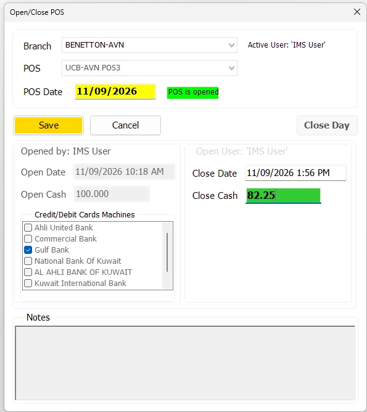The width and height of the screenshot is (367, 412).
Task: Click the POS Date field 11/09/2026
Action: [115, 91]
